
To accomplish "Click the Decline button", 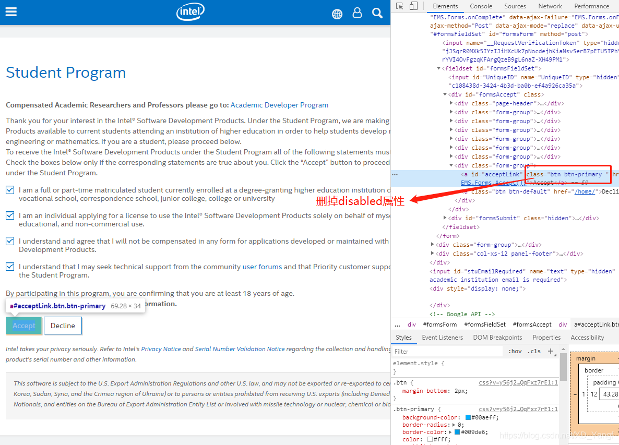I will (x=63, y=326).
